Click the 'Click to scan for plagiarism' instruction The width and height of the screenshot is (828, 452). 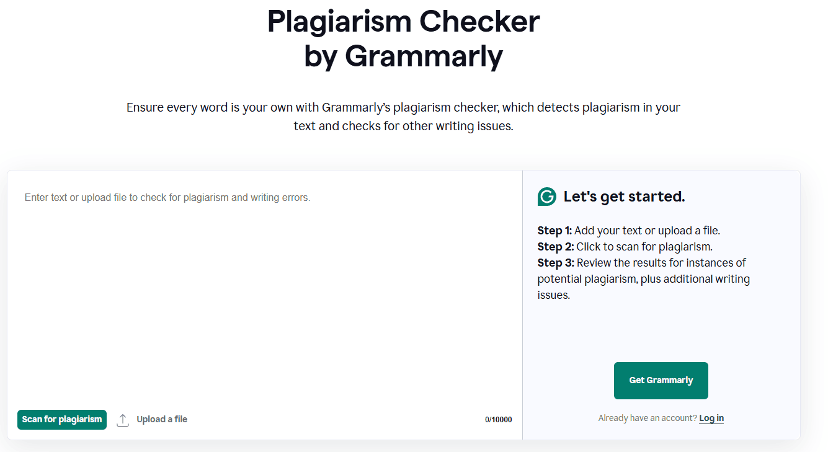(644, 247)
